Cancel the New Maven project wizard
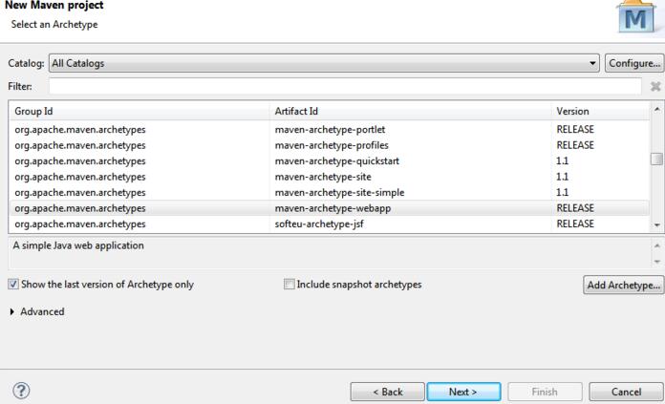Screen dimensions: 665x404 [x=626, y=392]
